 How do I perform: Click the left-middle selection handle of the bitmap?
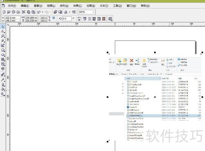point(107,97)
